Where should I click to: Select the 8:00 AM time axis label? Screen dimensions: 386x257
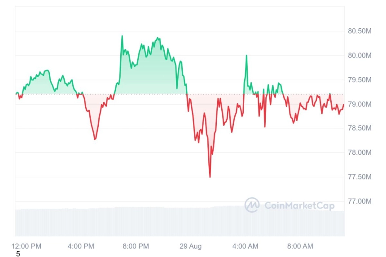(300, 246)
